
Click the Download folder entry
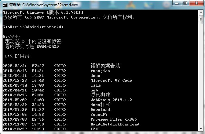click(x=100, y=110)
